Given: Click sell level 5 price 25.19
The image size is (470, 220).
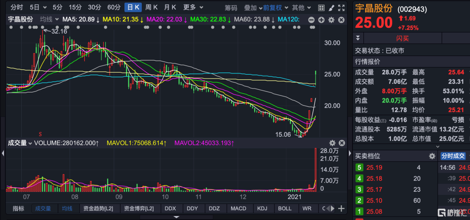Looking at the screenshot, I should pyautogui.click(x=374, y=167).
